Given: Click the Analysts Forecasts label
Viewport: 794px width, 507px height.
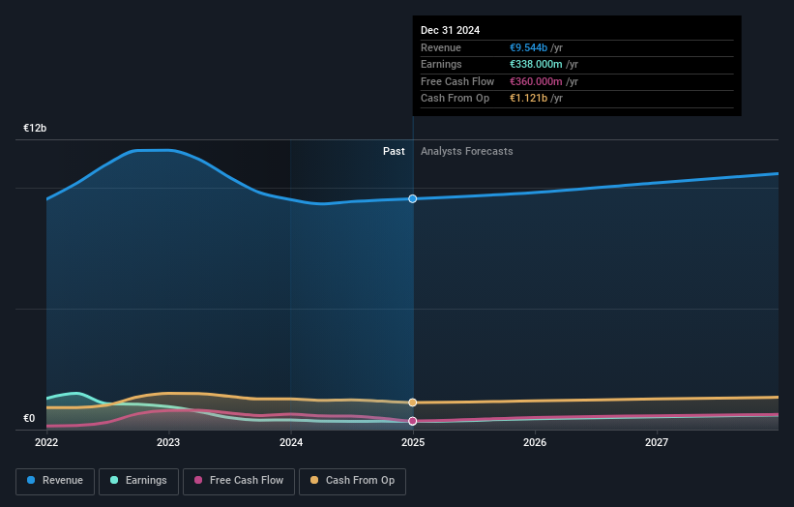Looking at the screenshot, I should pyautogui.click(x=467, y=152).
